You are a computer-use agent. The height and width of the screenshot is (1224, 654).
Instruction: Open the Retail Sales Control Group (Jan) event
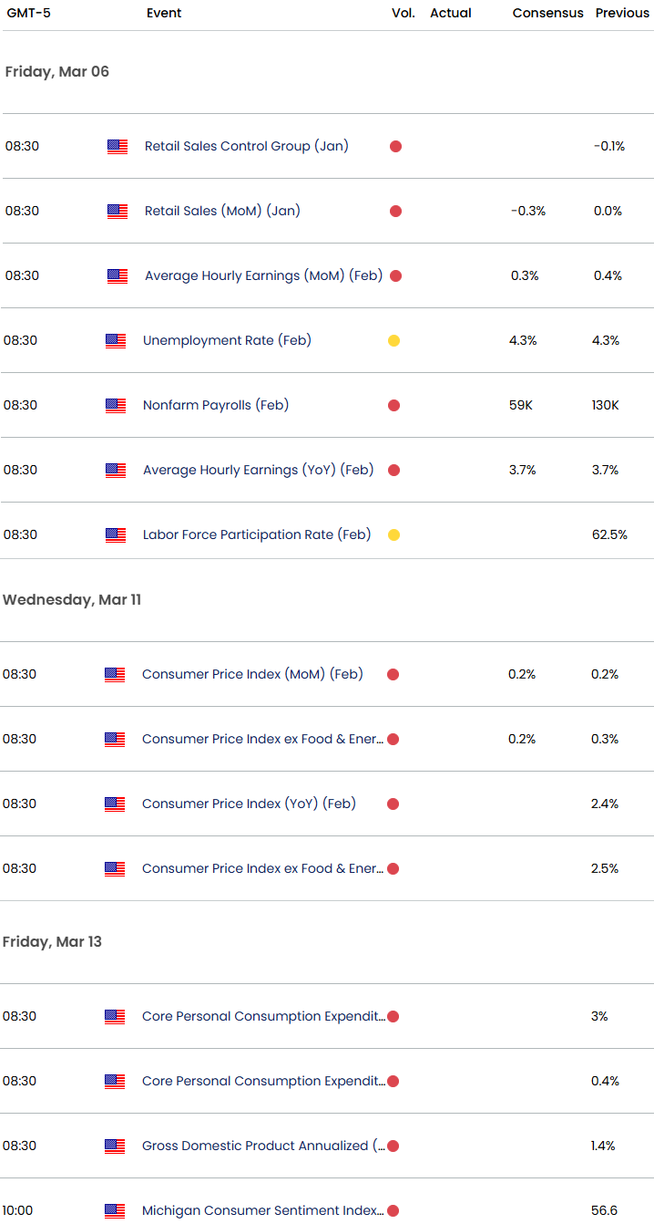click(x=246, y=146)
